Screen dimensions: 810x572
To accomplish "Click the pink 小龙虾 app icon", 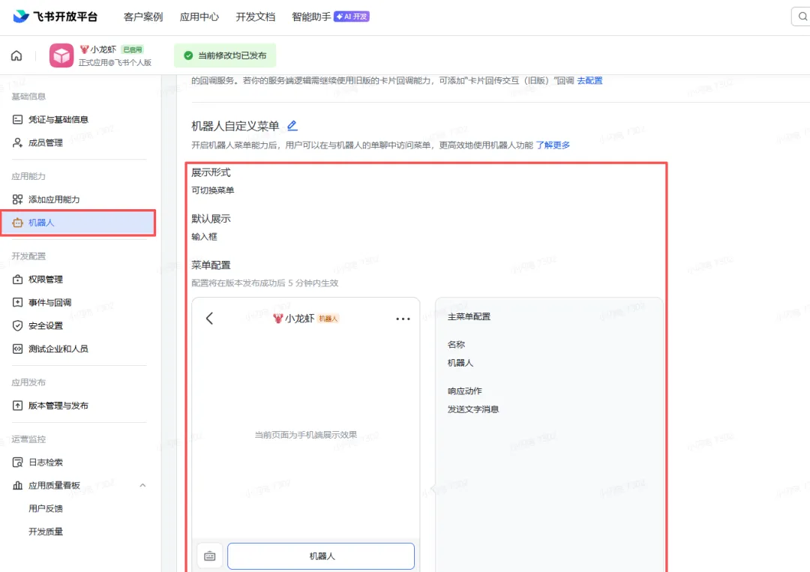I will pyautogui.click(x=61, y=55).
